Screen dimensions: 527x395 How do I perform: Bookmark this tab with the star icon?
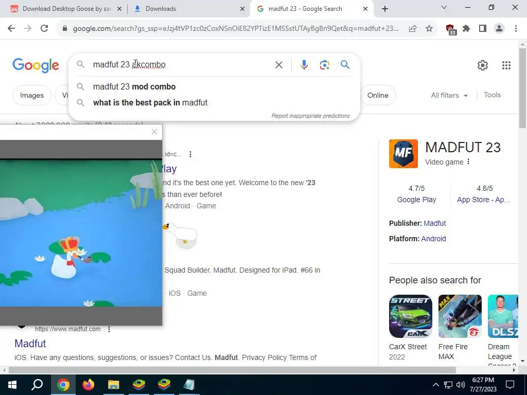pos(429,29)
